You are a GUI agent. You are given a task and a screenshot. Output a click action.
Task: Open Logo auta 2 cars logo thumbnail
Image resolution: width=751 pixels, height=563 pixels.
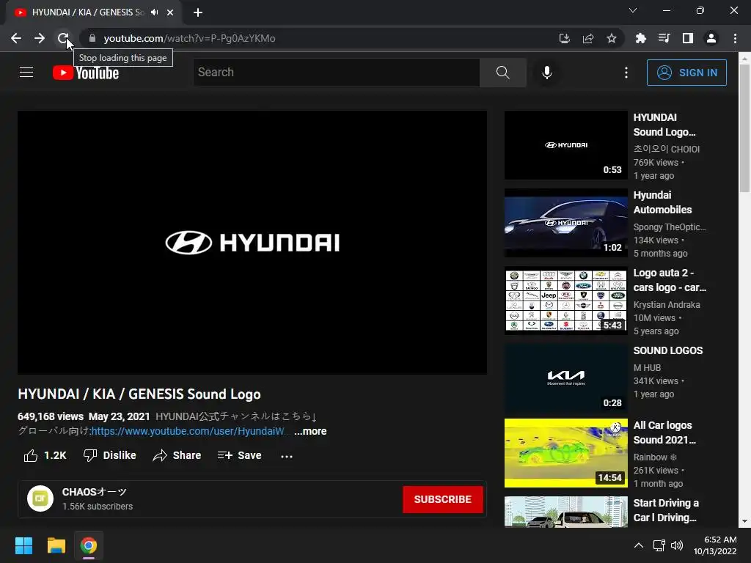point(565,300)
